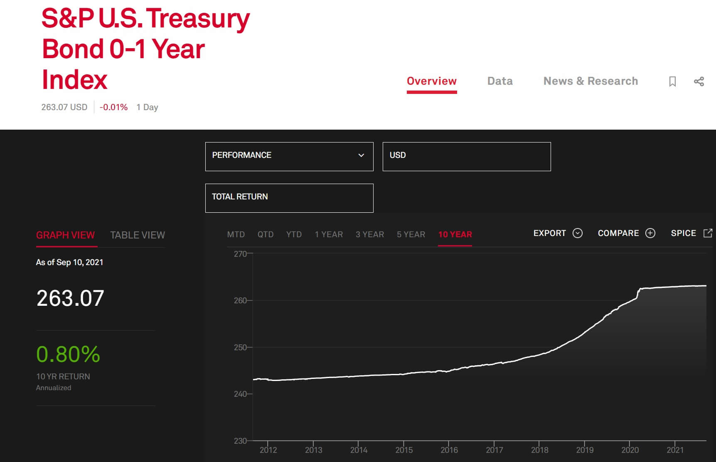
Task: Click the index title heading
Action: point(145,49)
